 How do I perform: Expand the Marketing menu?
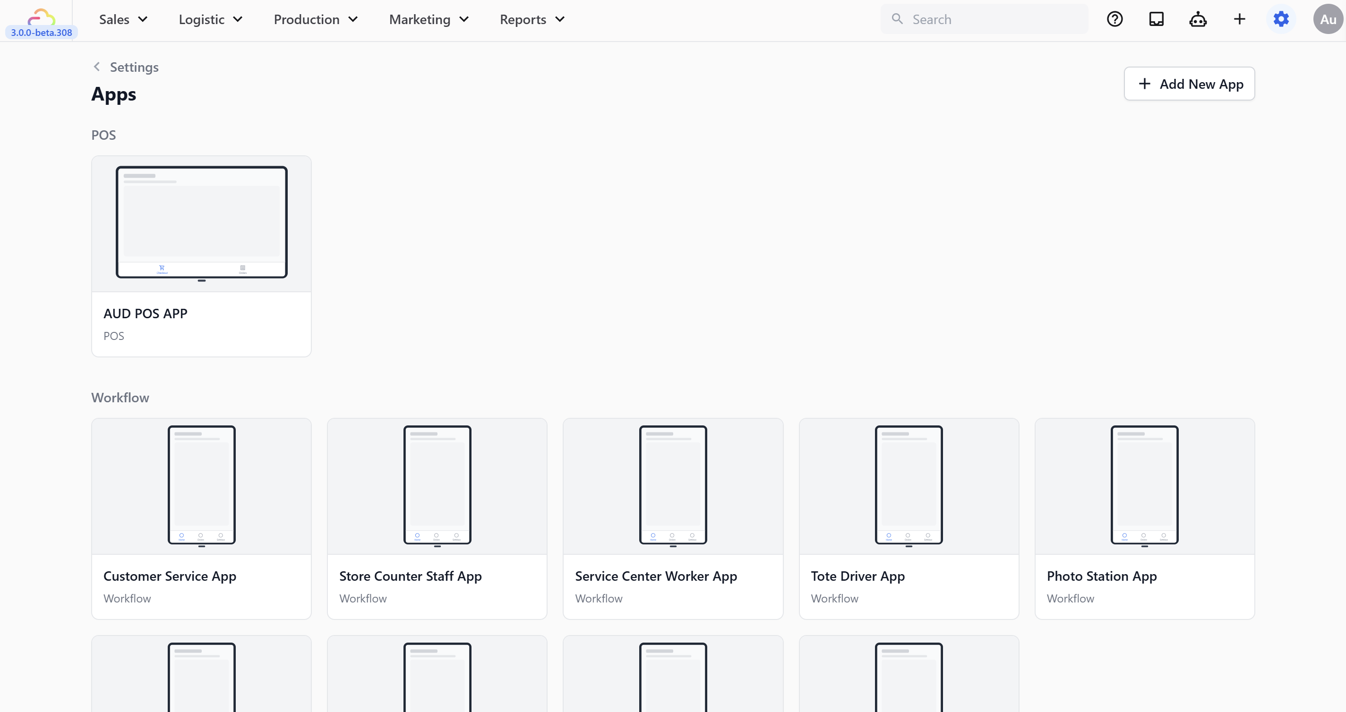429,19
